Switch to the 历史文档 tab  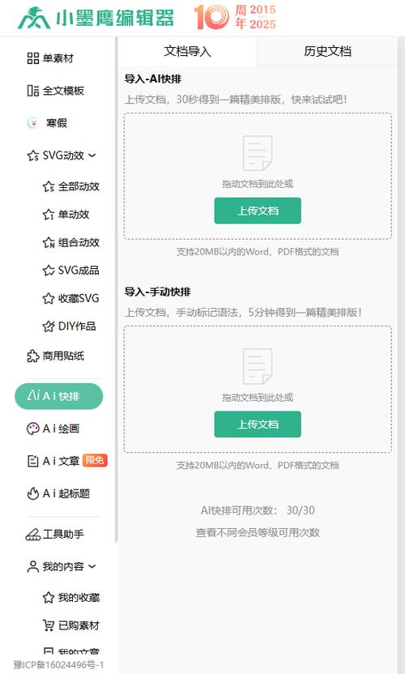click(x=327, y=51)
